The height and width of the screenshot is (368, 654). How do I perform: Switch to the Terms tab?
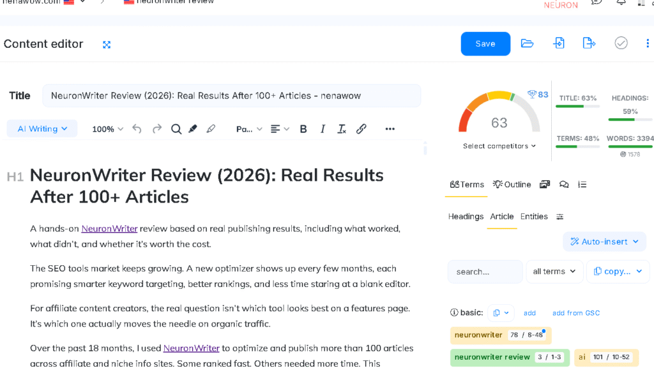tap(467, 185)
